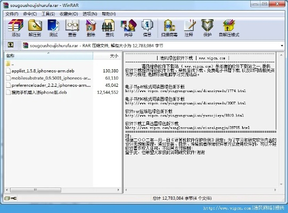Run the 测试 (Test) archive tool
The image size is (288, 213).
[53, 28]
